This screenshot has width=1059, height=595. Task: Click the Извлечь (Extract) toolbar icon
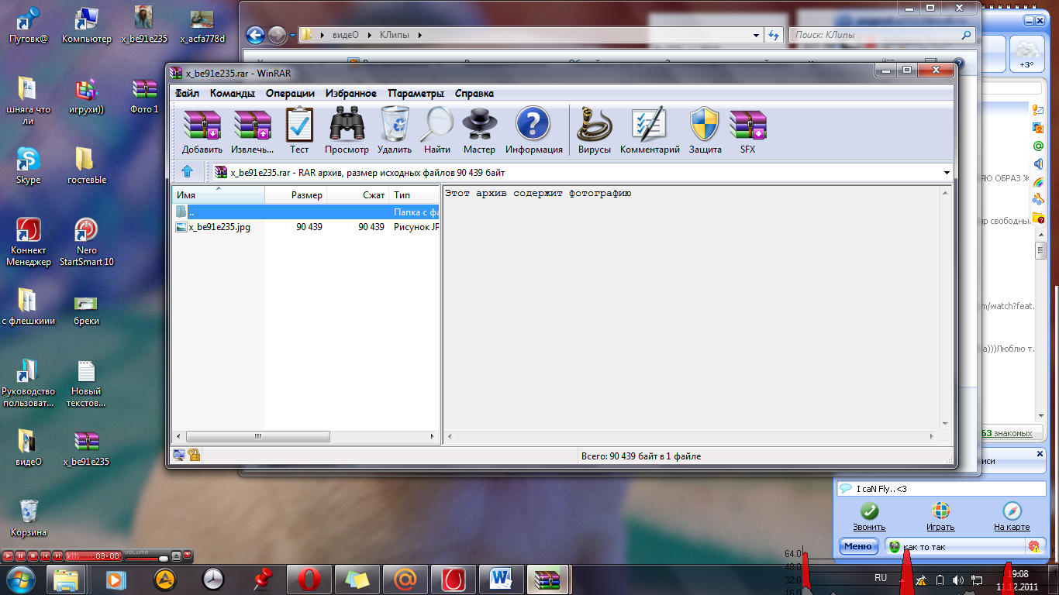click(253, 130)
